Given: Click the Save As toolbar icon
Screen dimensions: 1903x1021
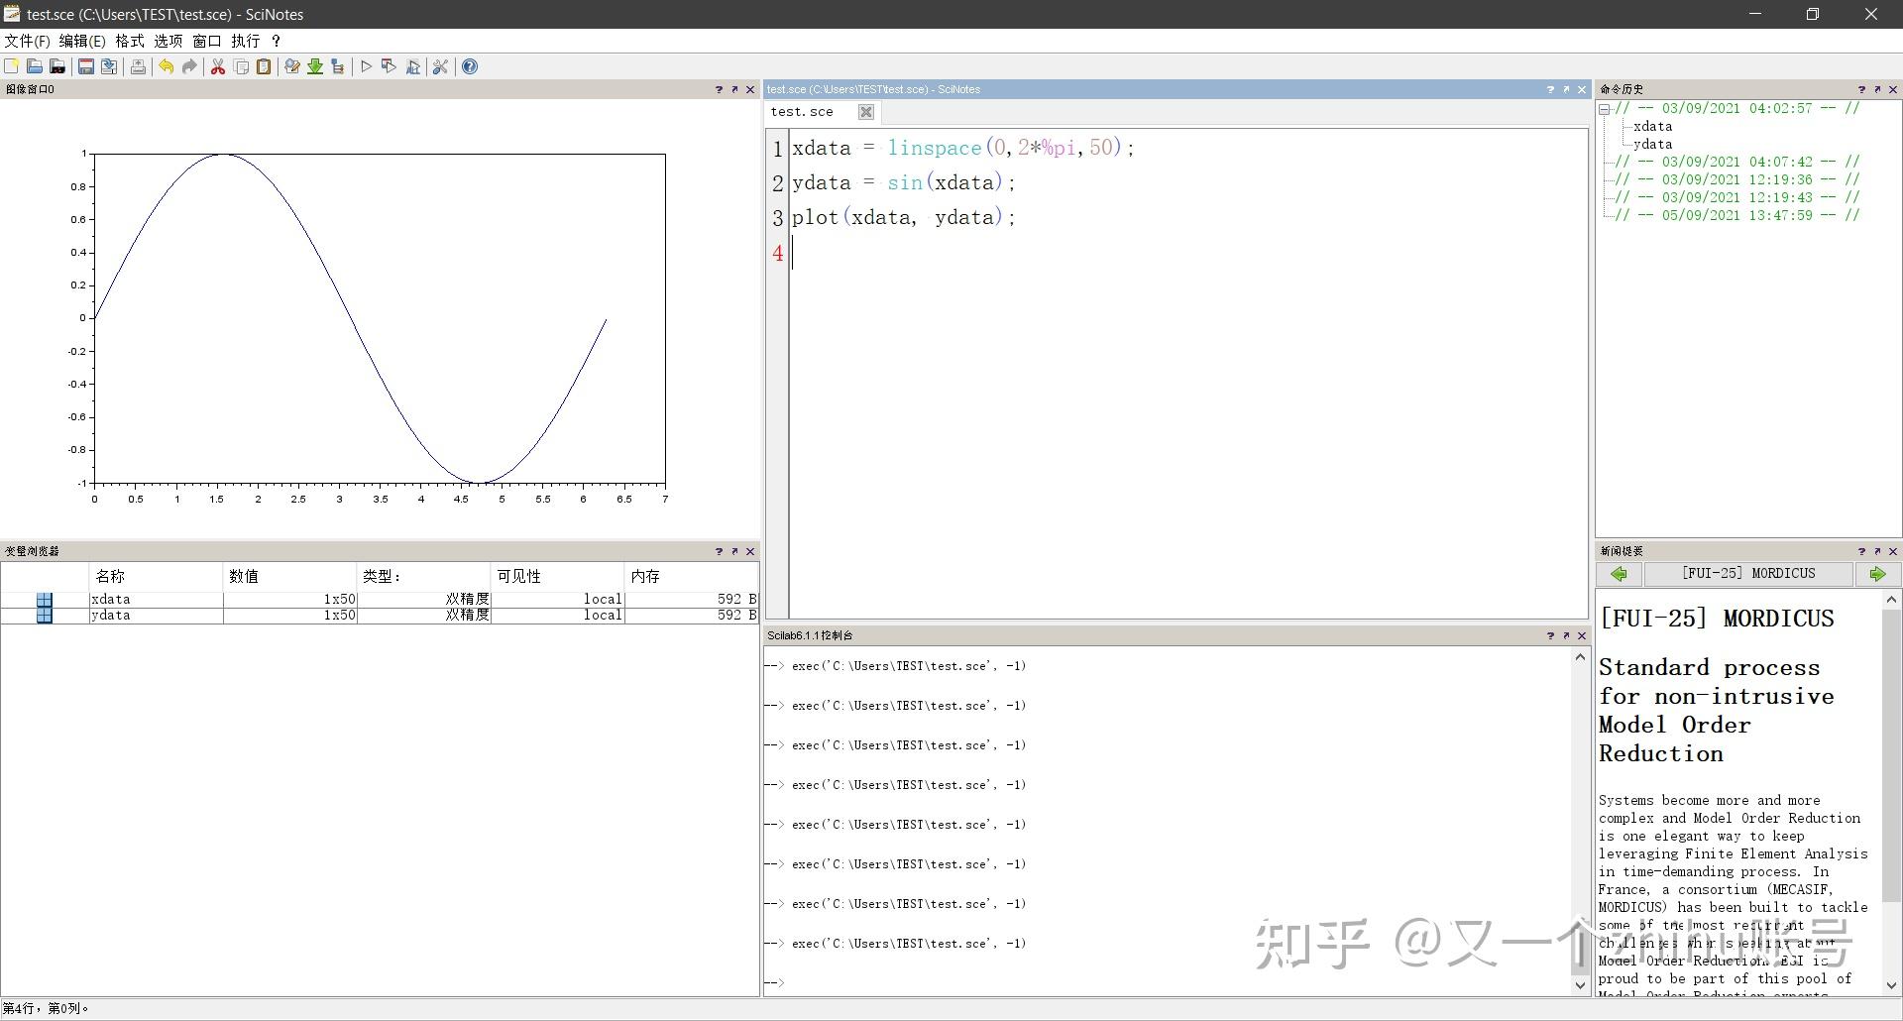Looking at the screenshot, I should pos(109,66).
